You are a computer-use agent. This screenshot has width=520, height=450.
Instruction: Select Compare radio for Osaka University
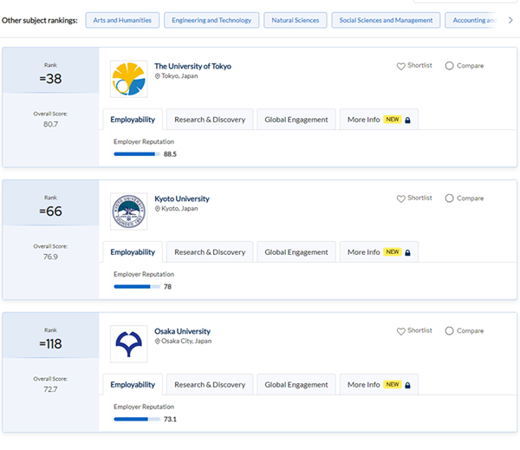click(449, 331)
